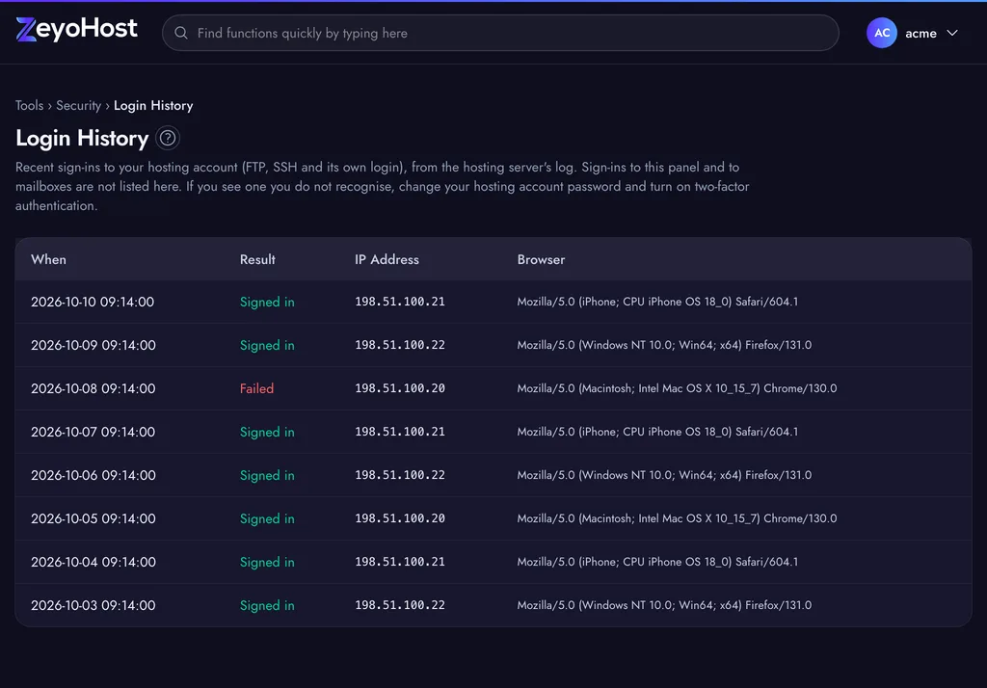Select the 2026-10-07 09:14:00 timestamp
The image size is (987, 688).
(93, 432)
